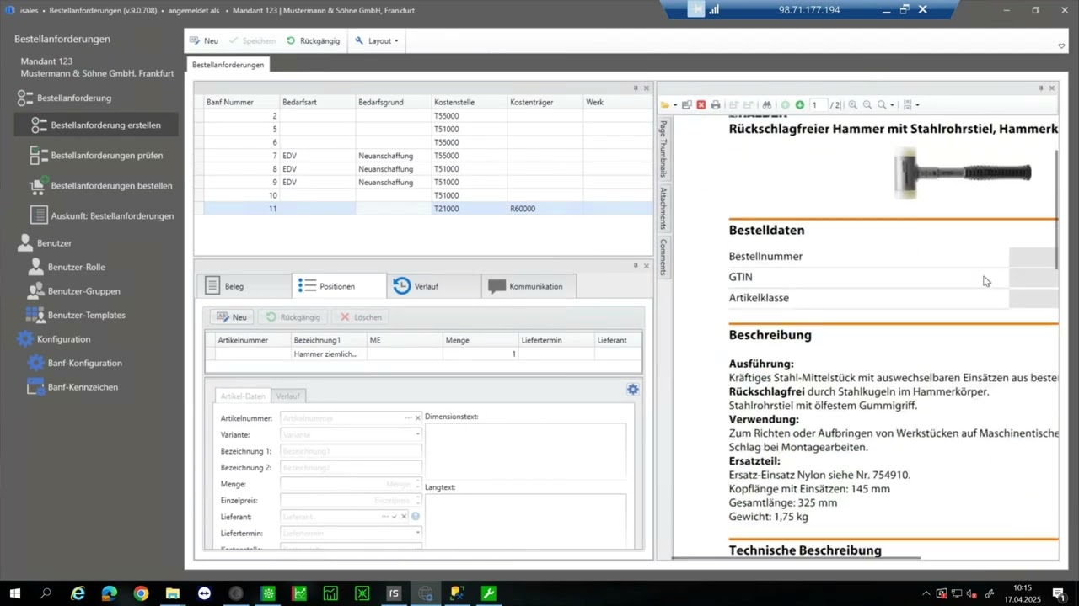Zoom in on the document viewer
The width and height of the screenshot is (1079, 606).
(853, 105)
